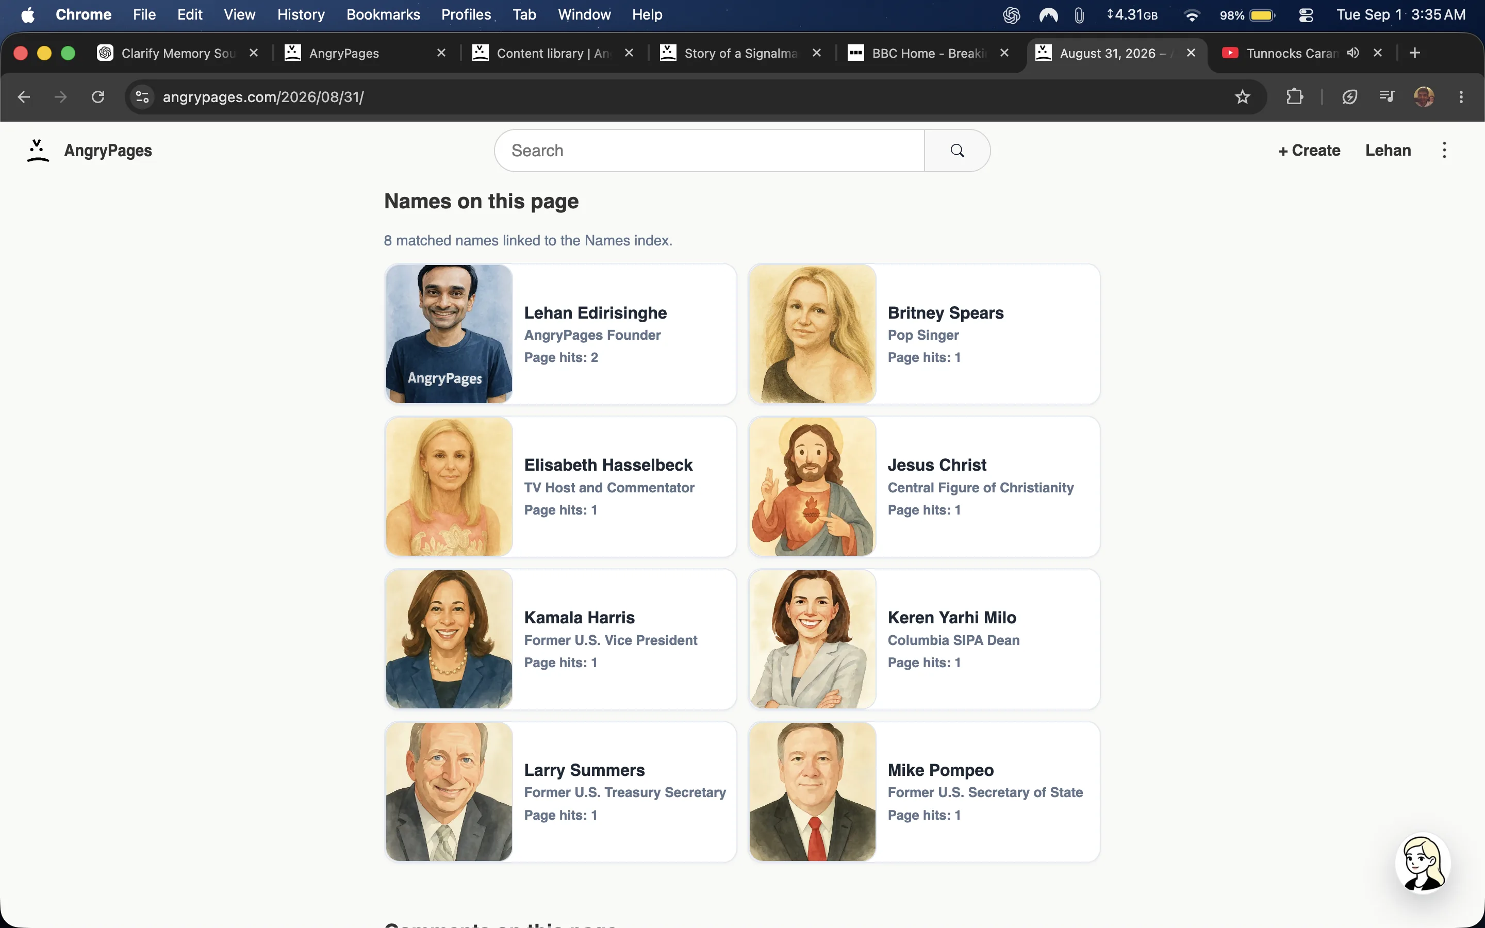Open the Apple menu

[x=28, y=15]
